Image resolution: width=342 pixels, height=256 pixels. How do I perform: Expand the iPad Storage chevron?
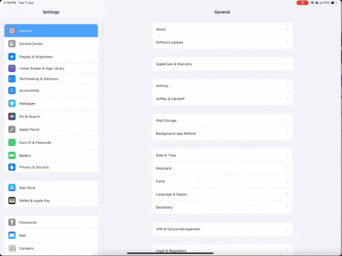pos(287,121)
